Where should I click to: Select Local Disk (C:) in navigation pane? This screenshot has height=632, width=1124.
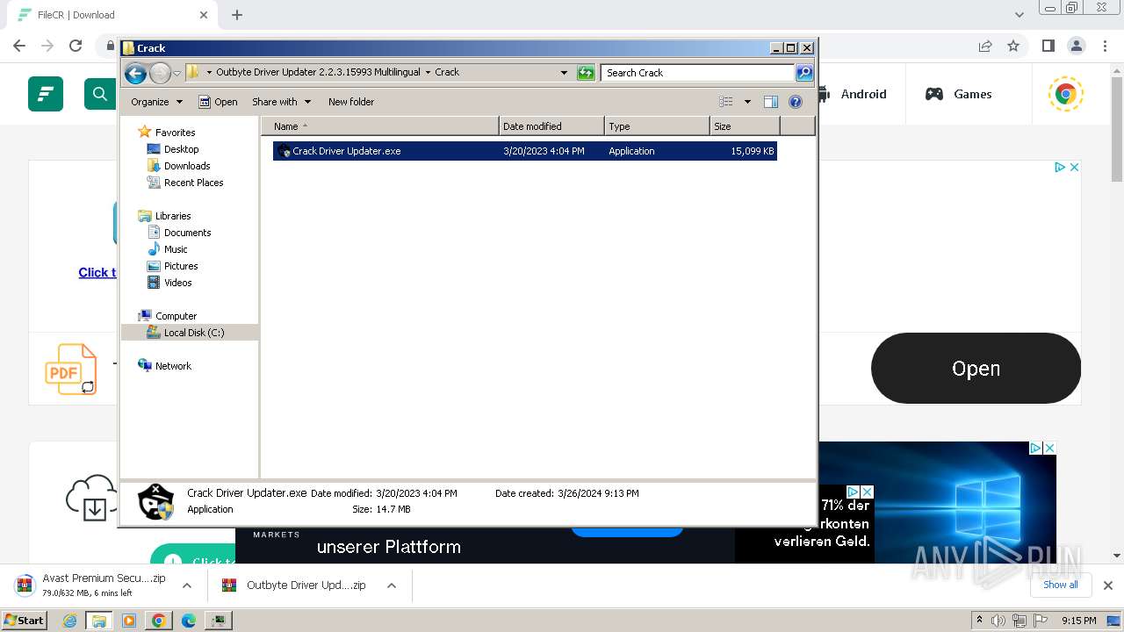pos(193,333)
